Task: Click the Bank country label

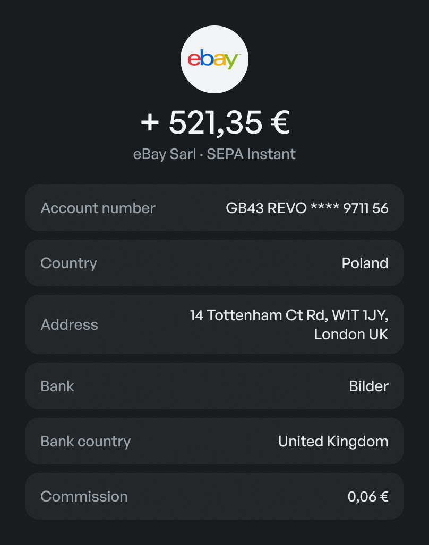Action: point(85,441)
